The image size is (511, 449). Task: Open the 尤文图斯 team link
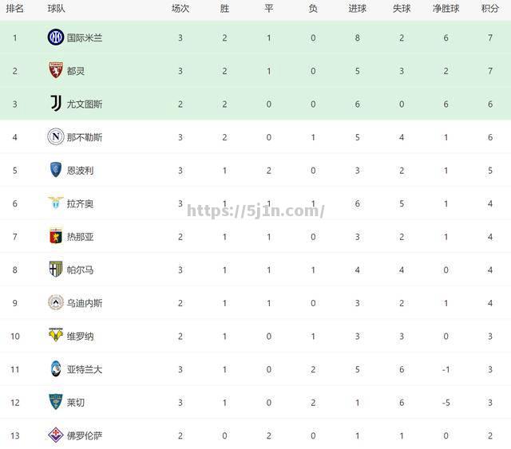pyautogui.click(x=85, y=104)
